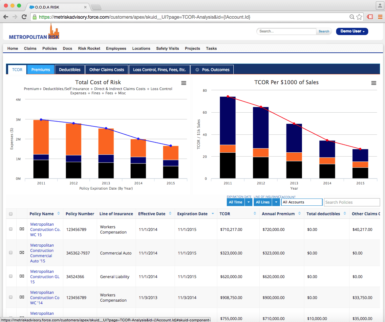Screen dimensions: 385x322
Task: Open Docs in the navigation bar
Action: click(68, 48)
